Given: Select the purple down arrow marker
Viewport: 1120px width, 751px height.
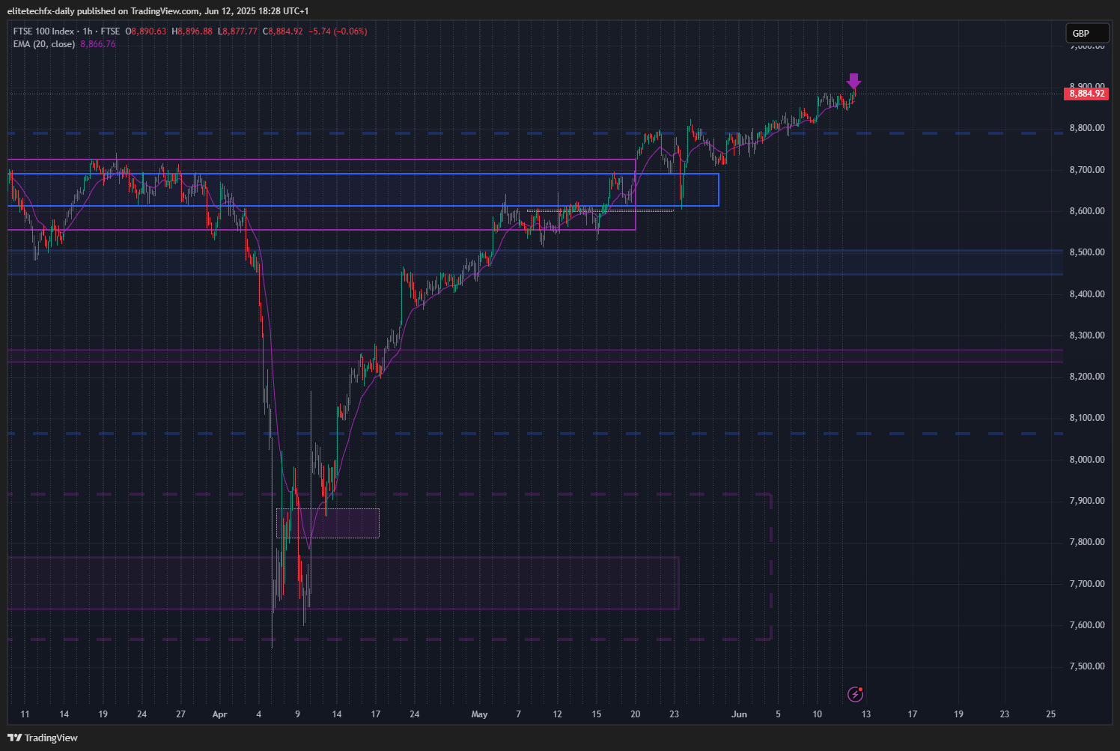Looking at the screenshot, I should coord(853,81).
